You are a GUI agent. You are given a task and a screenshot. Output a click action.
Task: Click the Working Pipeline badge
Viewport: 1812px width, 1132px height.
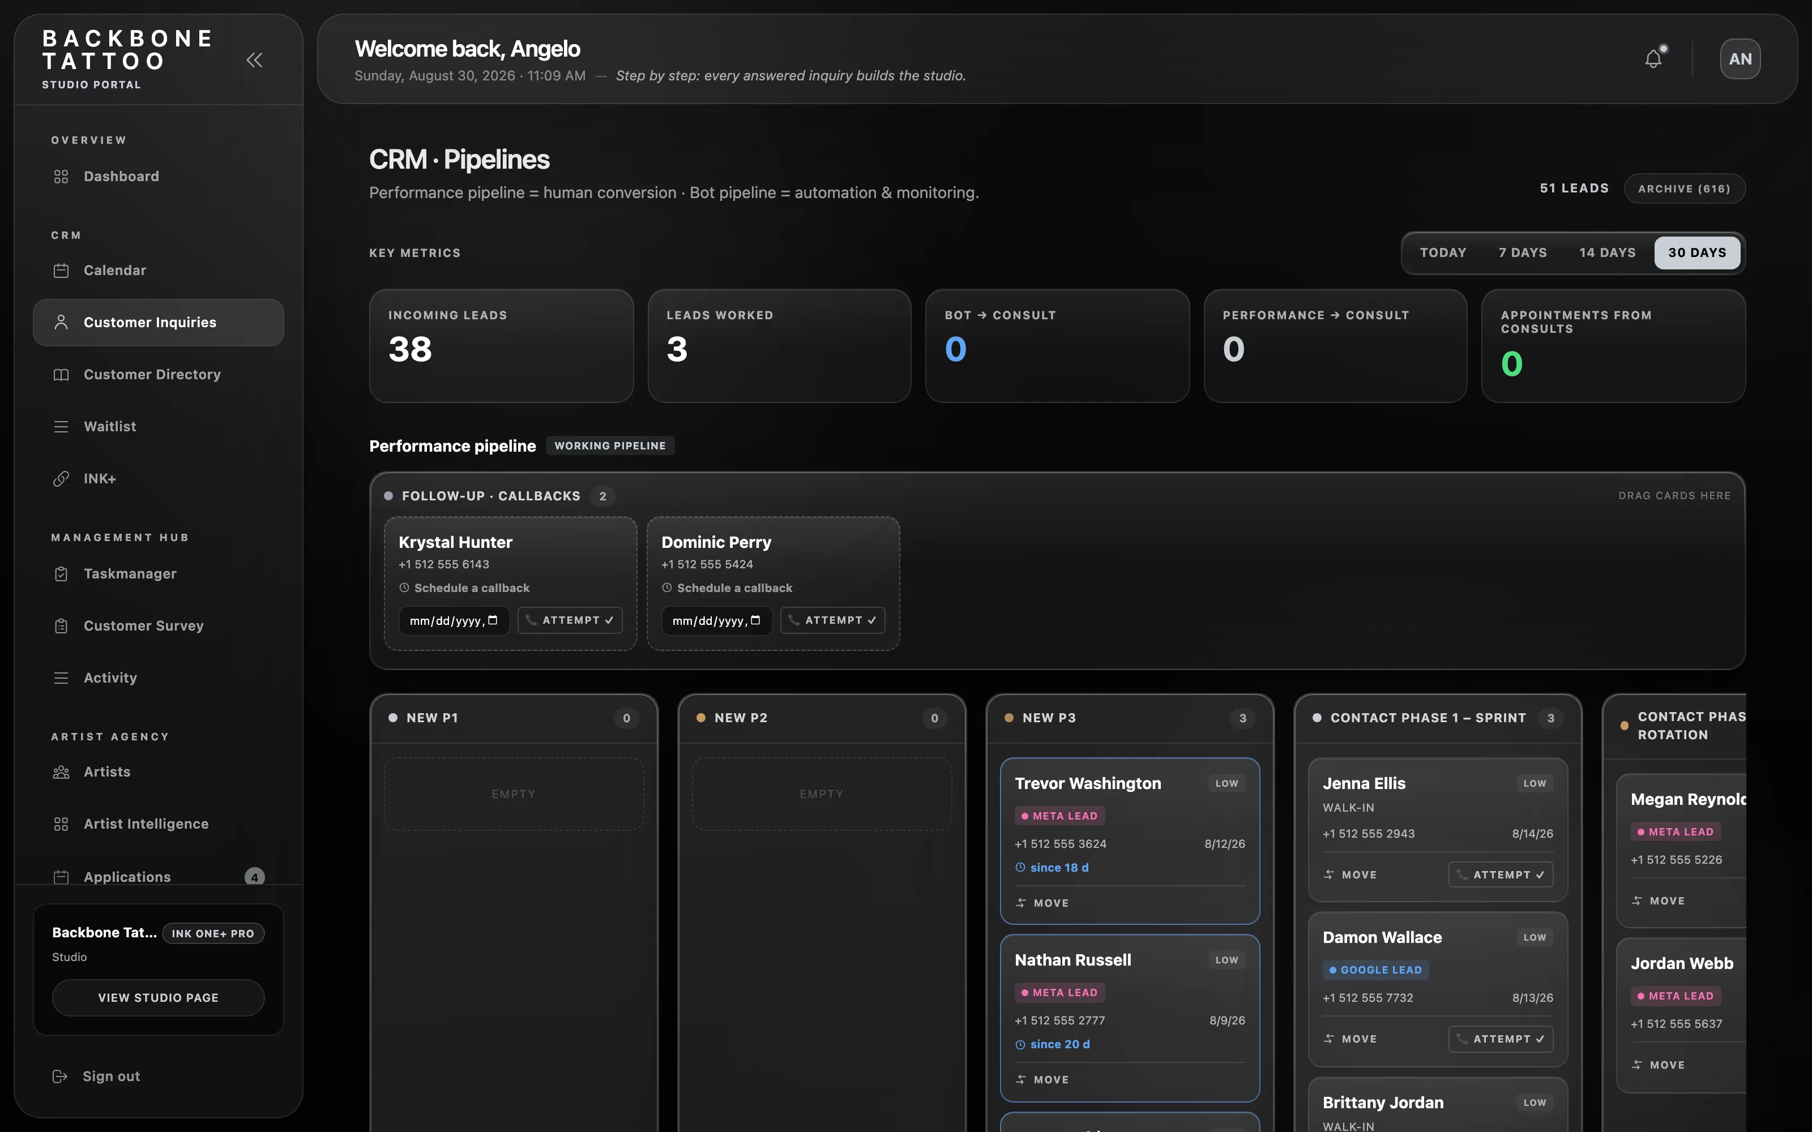tap(610, 445)
